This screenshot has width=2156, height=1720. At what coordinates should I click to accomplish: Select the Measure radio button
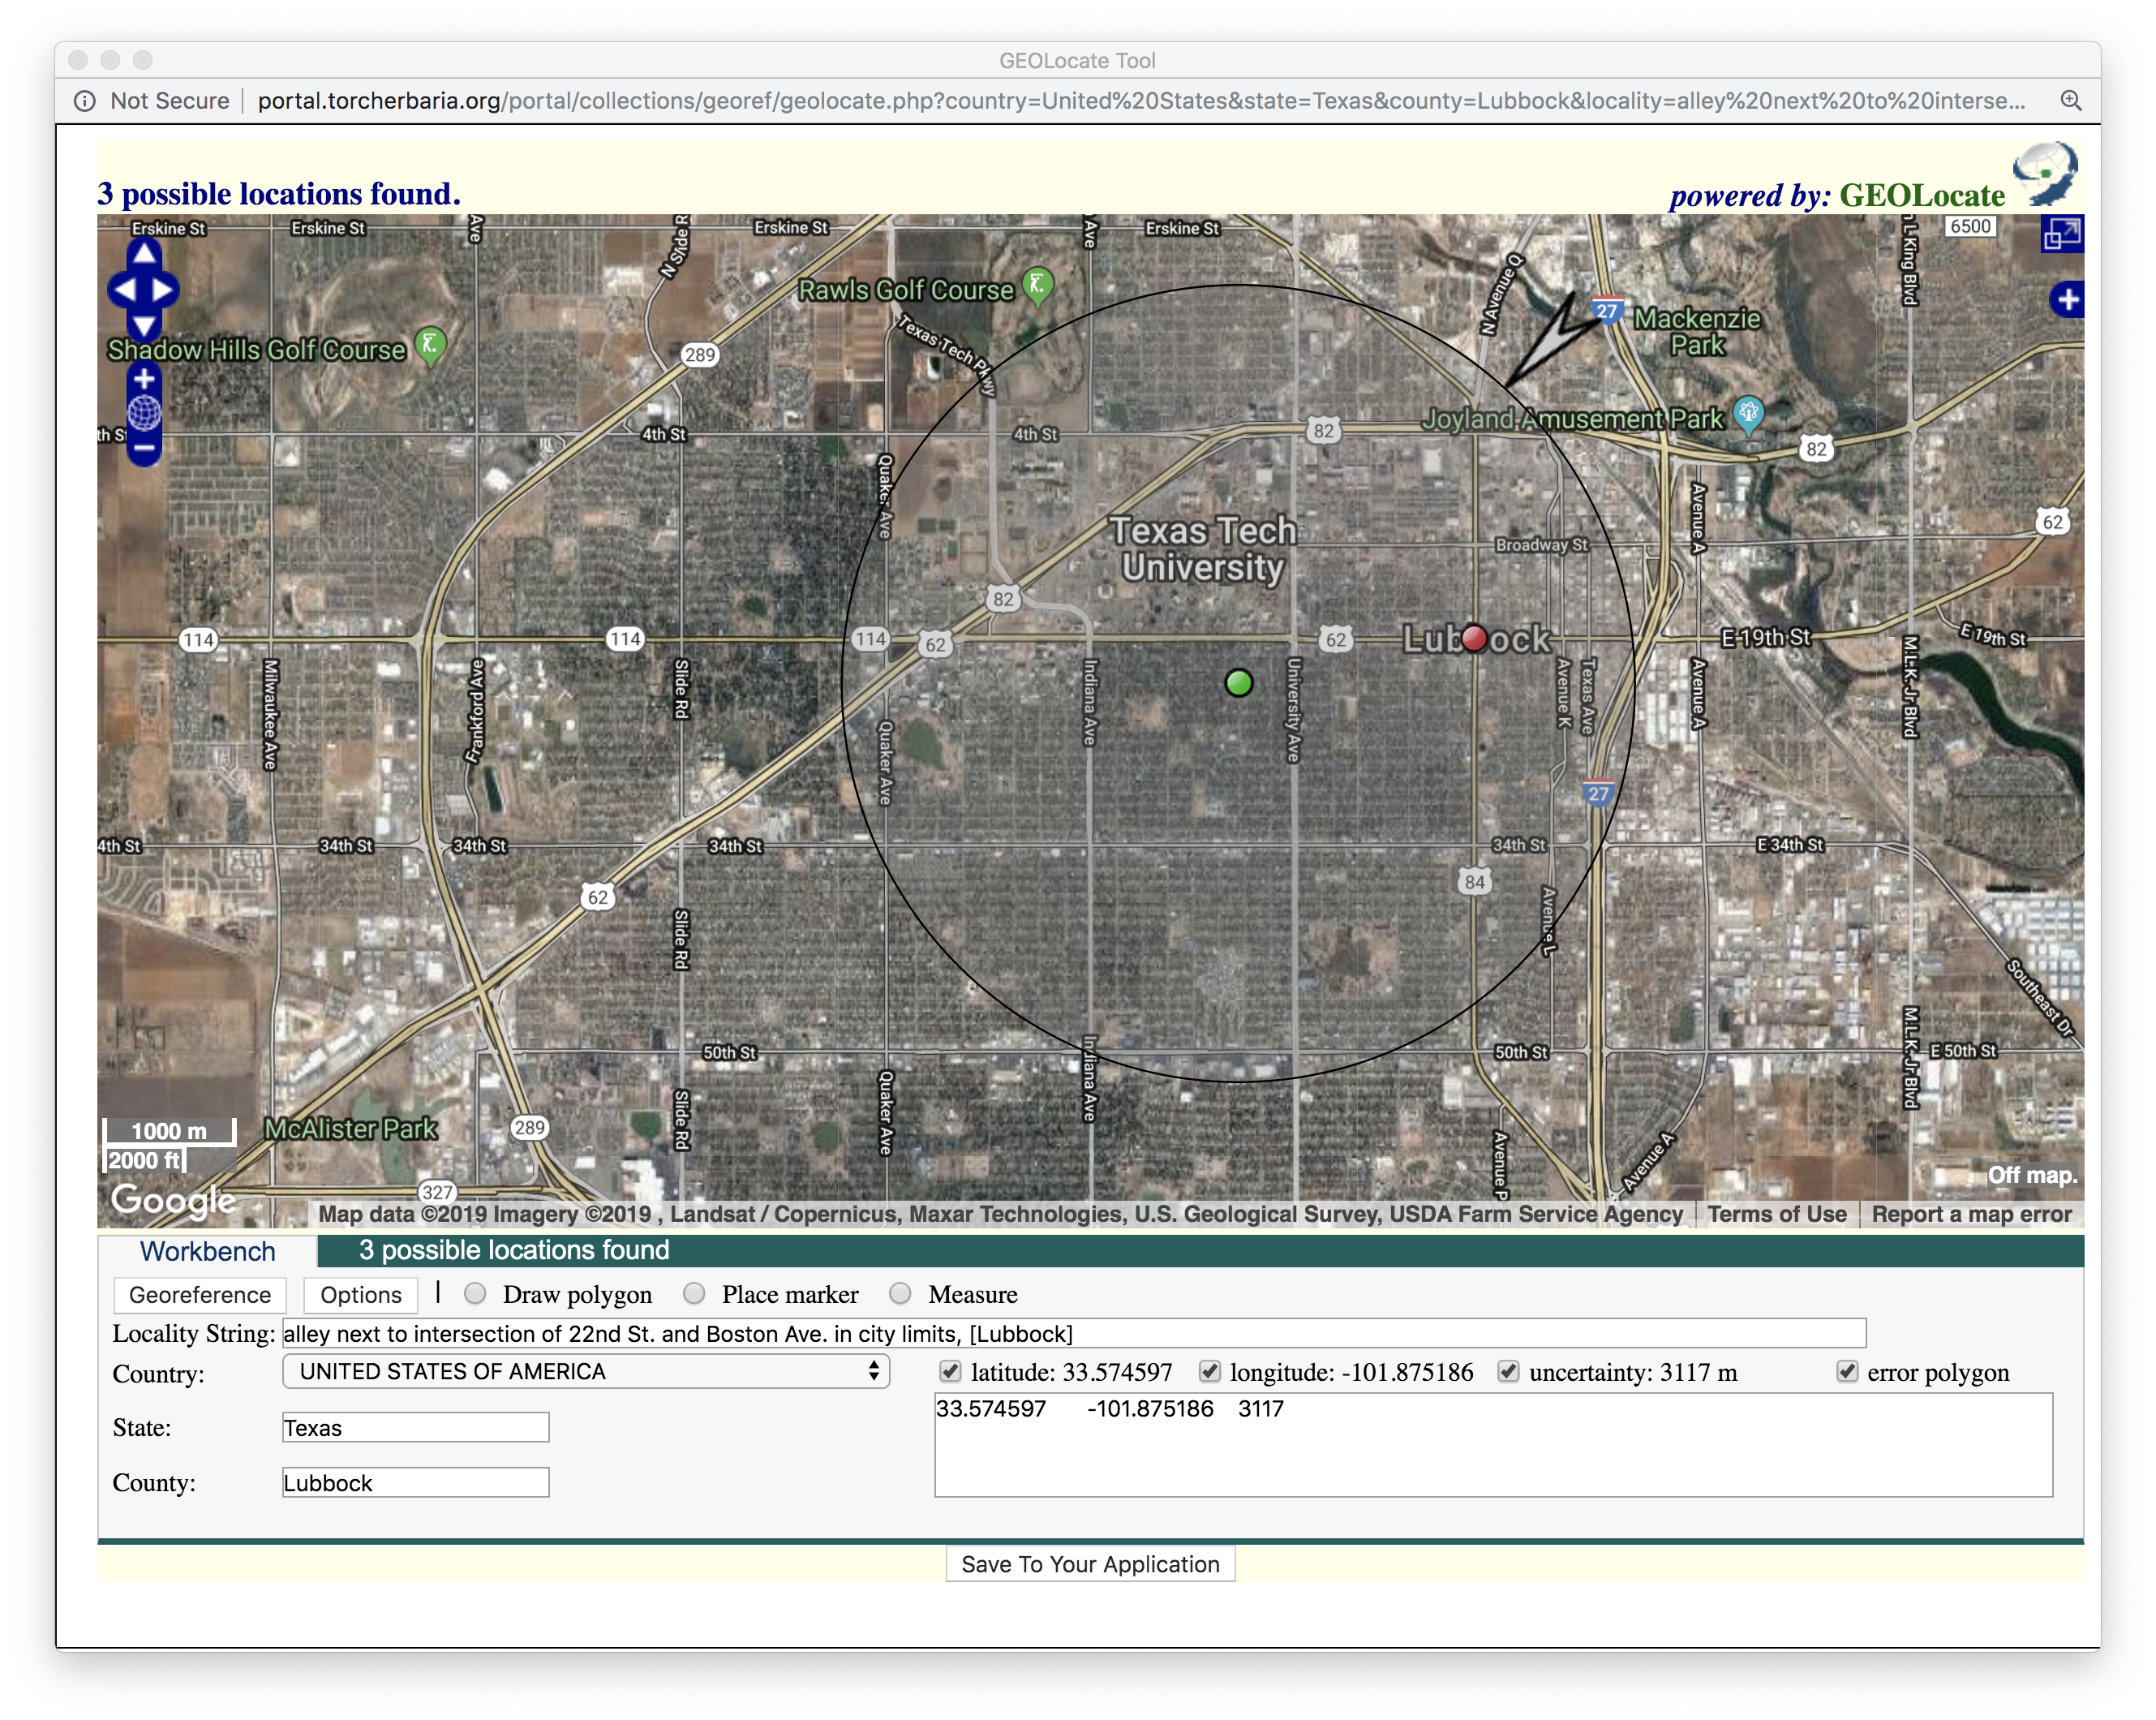click(x=900, y=1294)
